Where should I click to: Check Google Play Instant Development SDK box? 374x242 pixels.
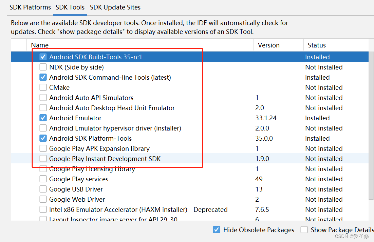[43, 159]
